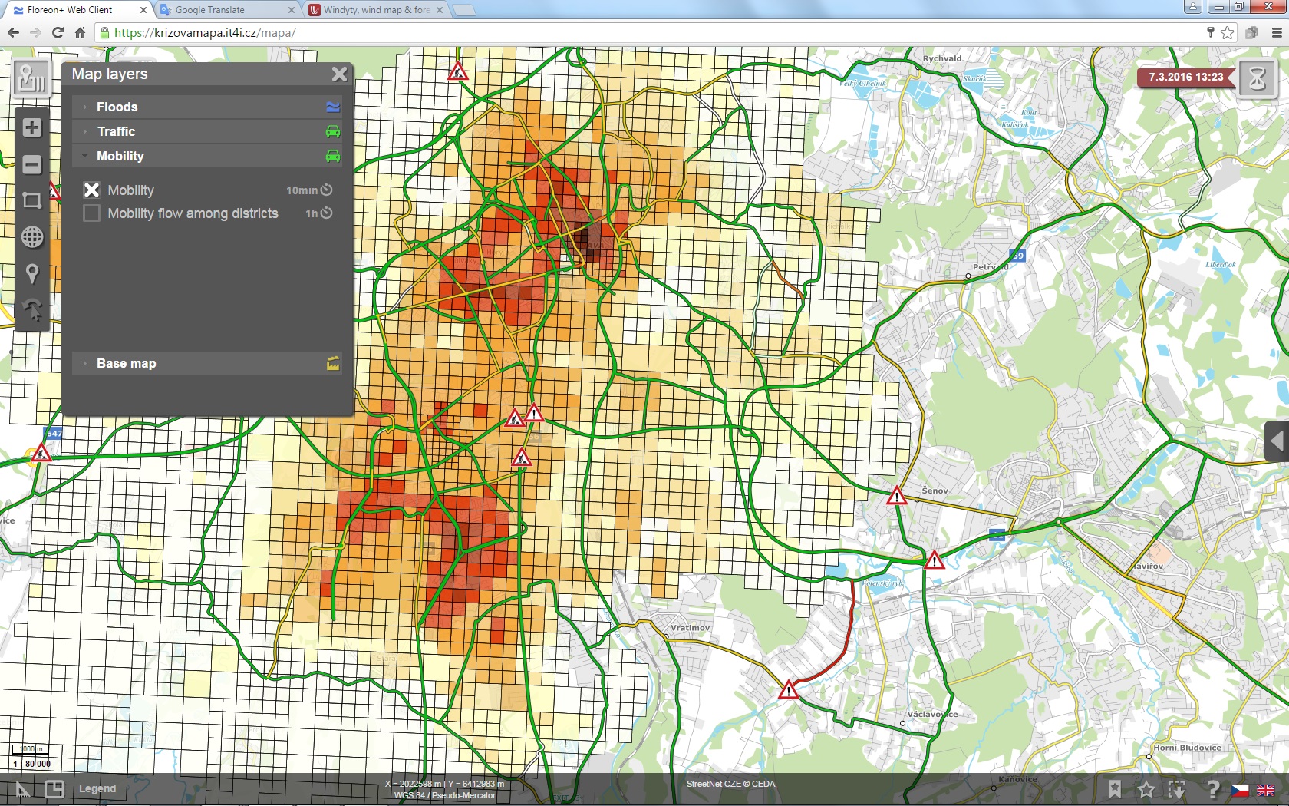
Task: Open the hourglass time selector
Action: click(1257, 78)
